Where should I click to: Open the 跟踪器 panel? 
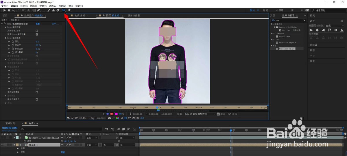[x=313, y=45]
